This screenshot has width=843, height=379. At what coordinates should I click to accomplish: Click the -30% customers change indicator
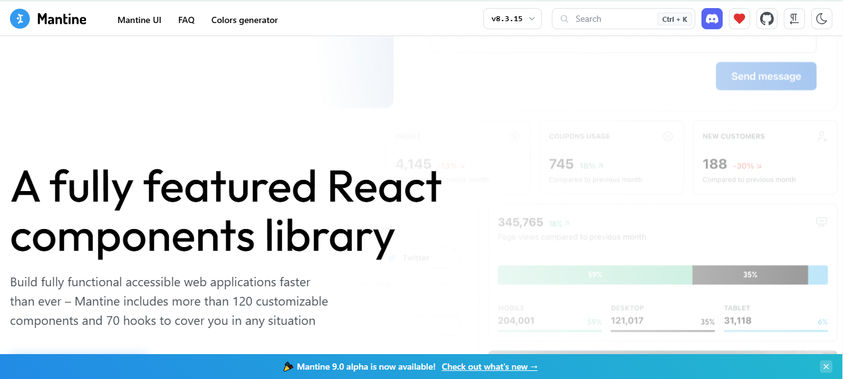tap(747, 166)
